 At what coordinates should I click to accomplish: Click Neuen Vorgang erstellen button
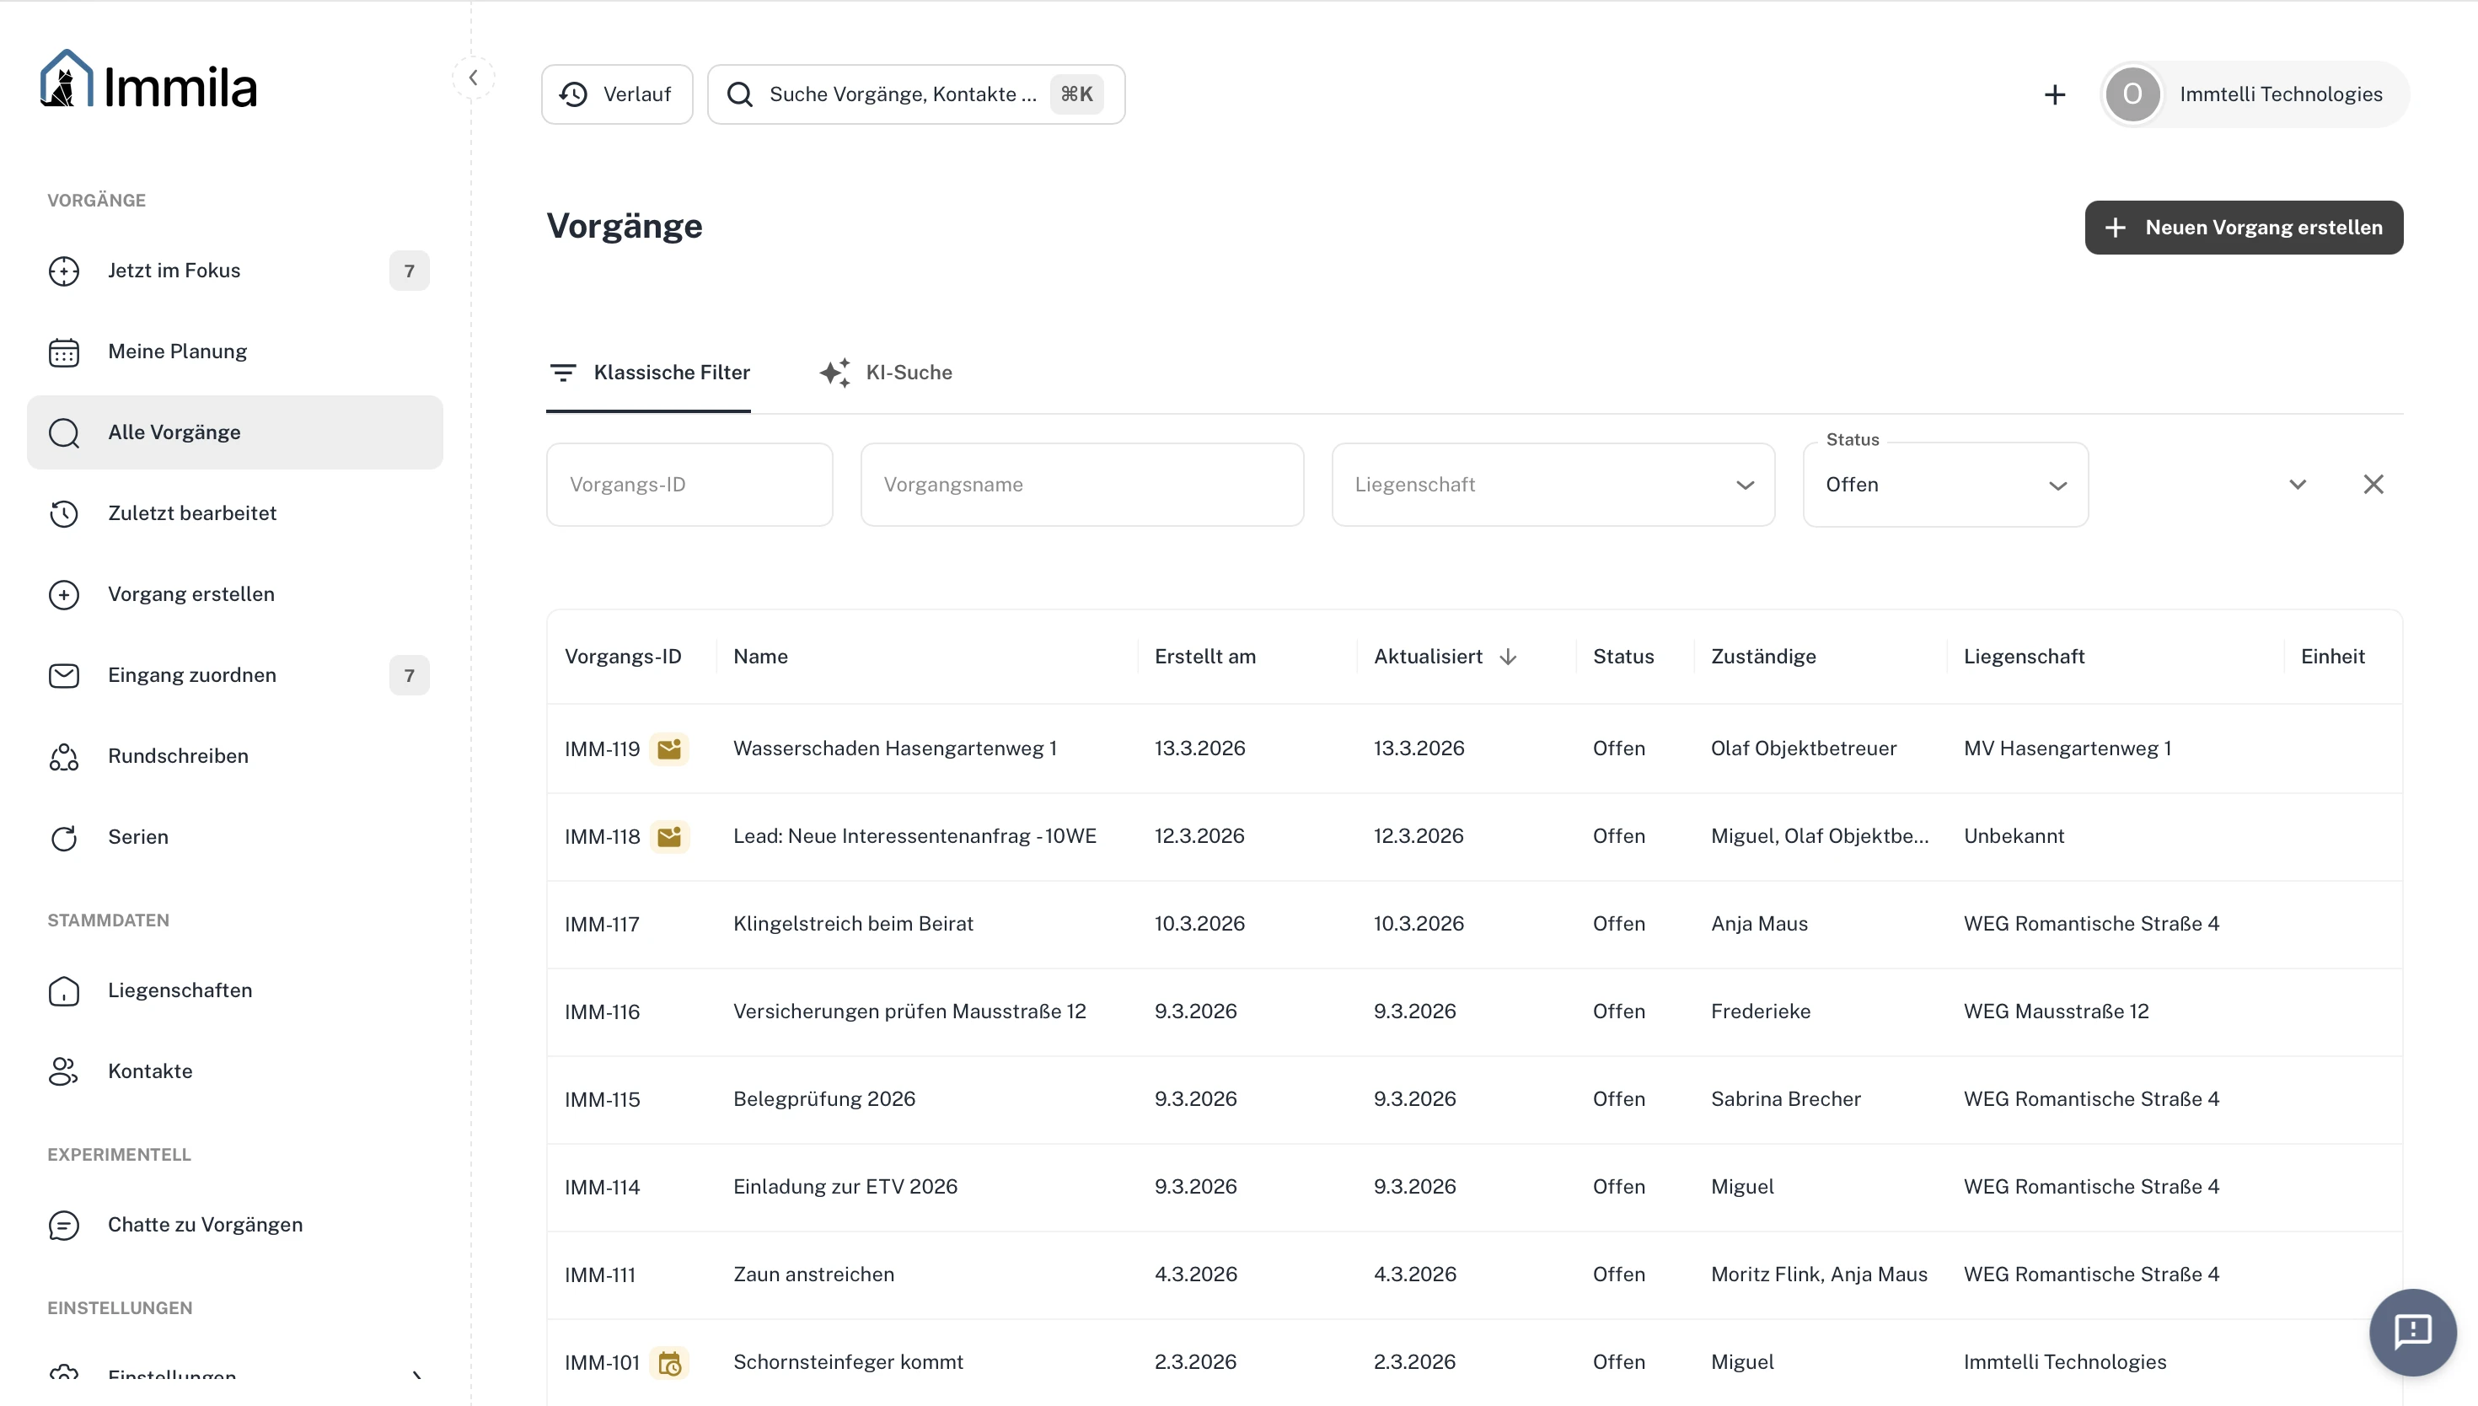pos(2243,228)
